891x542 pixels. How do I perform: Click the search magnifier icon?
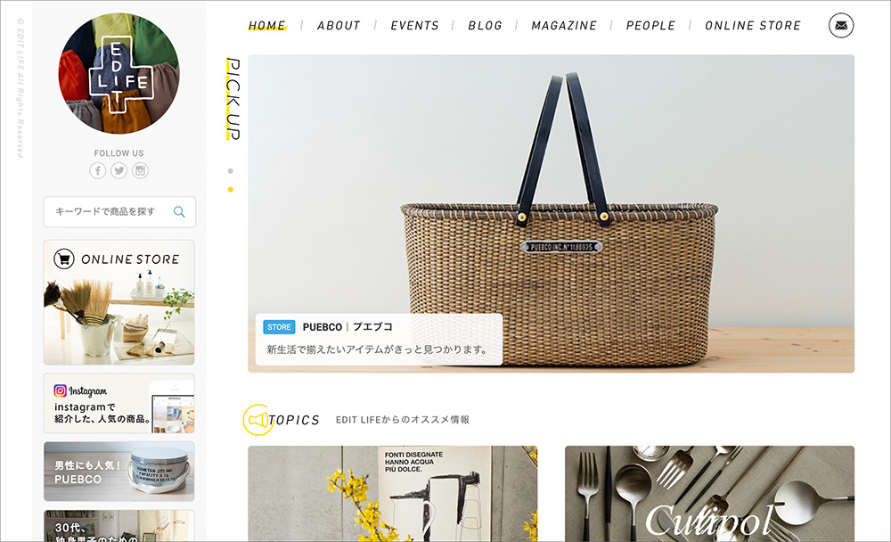[179, 211]
